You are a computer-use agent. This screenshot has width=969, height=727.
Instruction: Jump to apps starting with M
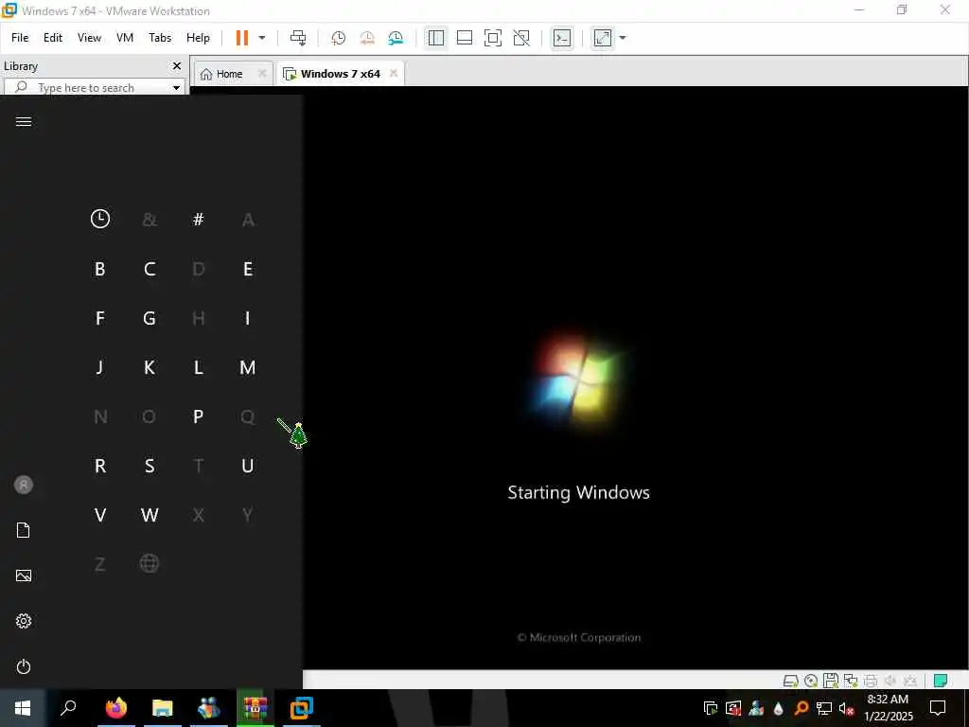point(248,367)
